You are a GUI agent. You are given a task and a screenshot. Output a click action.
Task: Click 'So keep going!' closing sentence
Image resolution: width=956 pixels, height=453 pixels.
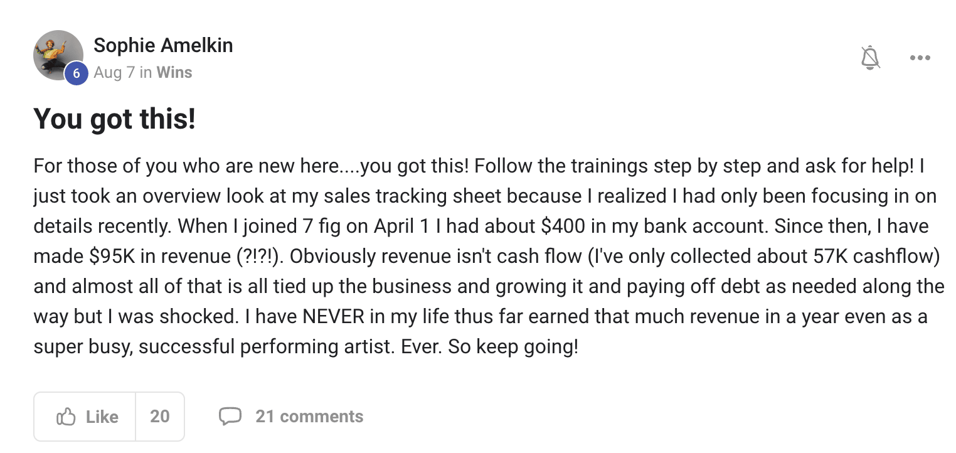click(513, 347)
